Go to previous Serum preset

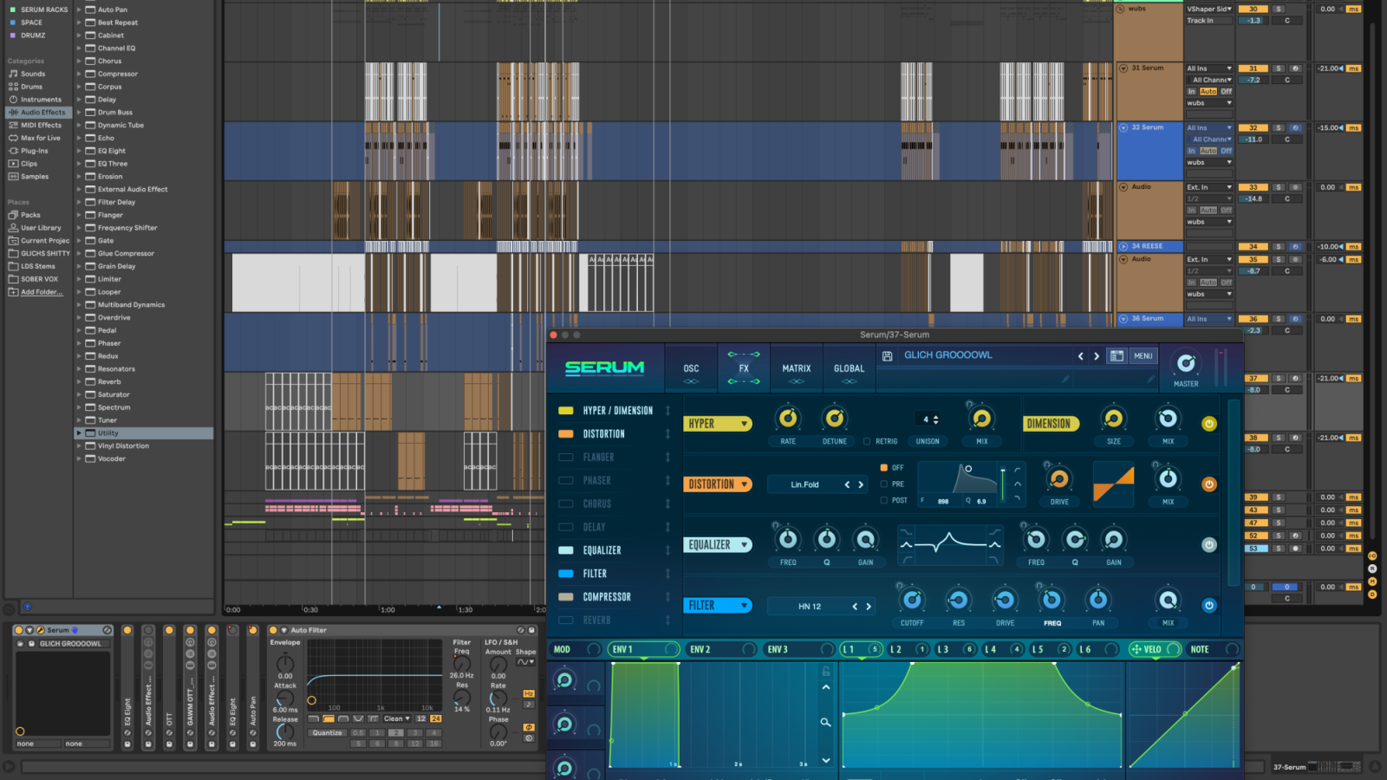(x=1080, y=356)
